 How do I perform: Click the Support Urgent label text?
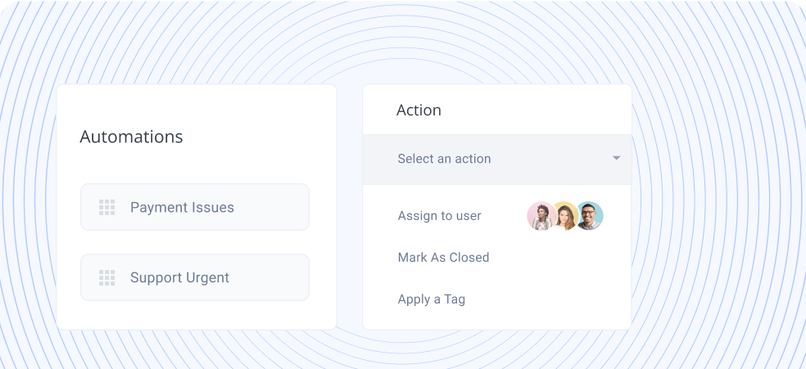179,278
